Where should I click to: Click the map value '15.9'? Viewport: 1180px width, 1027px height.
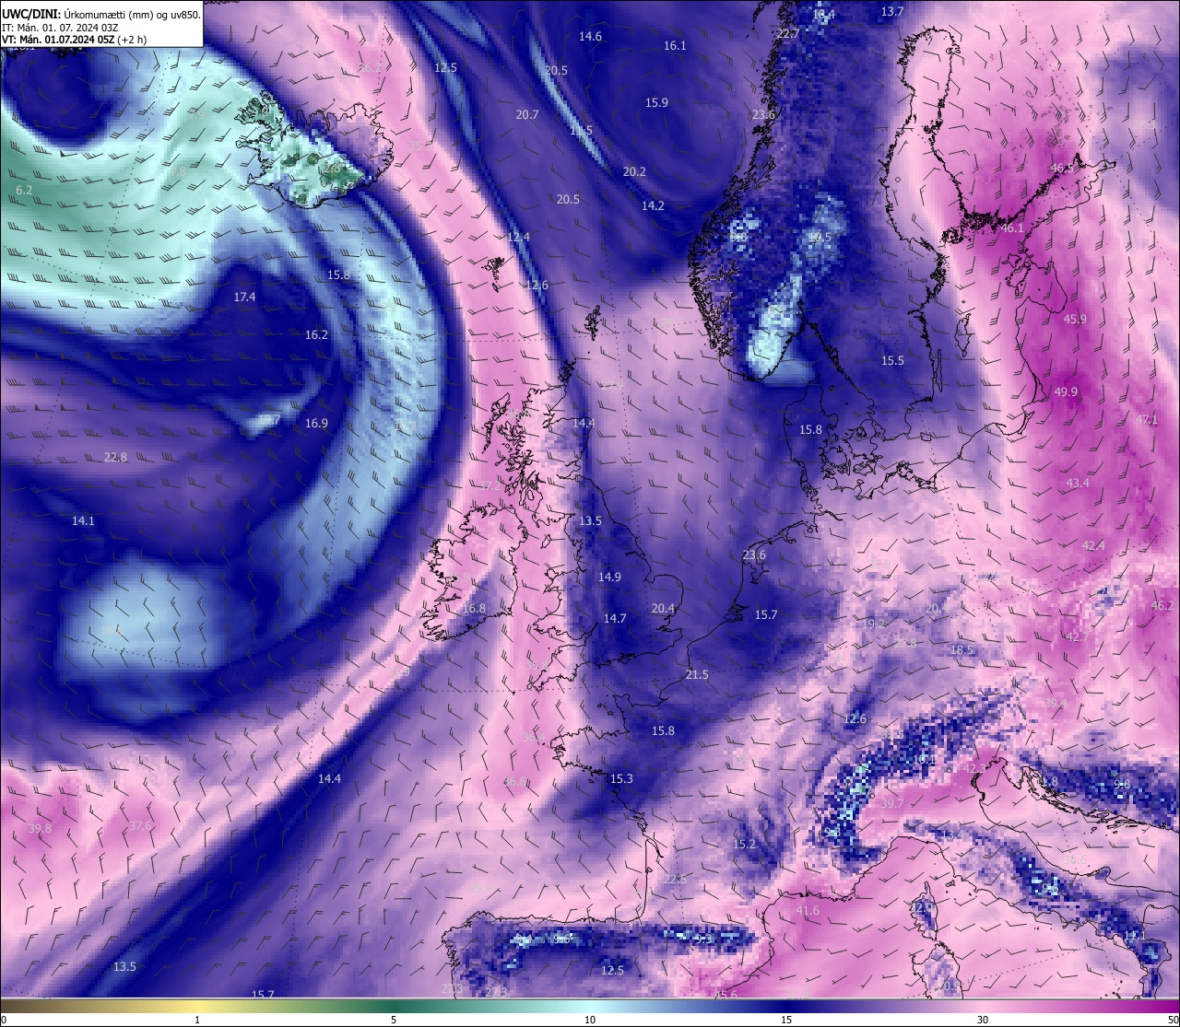[656, 103]
